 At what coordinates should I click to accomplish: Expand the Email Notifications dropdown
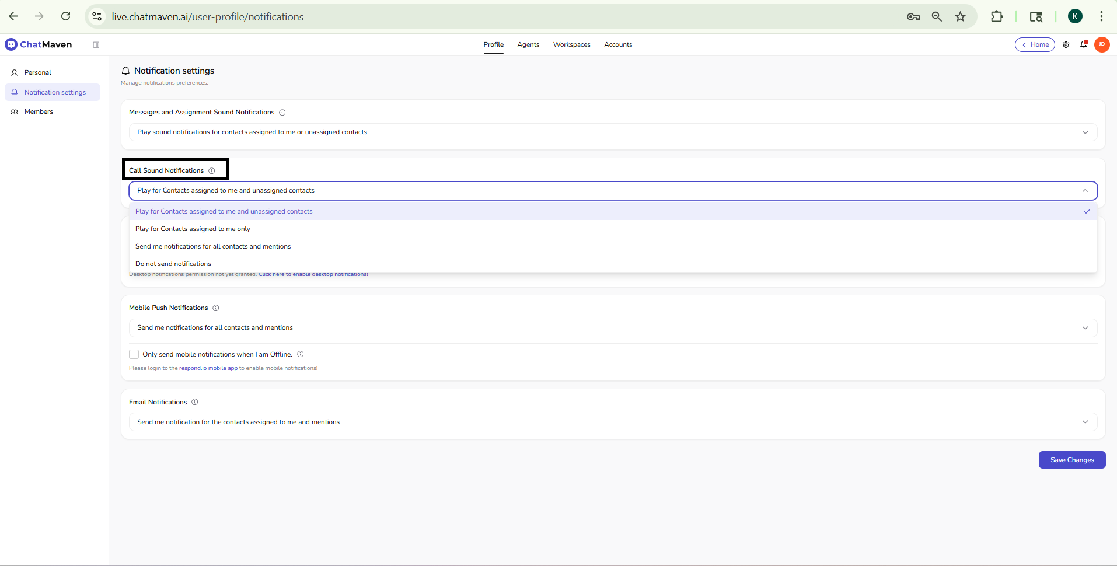[x=612, y=422]
